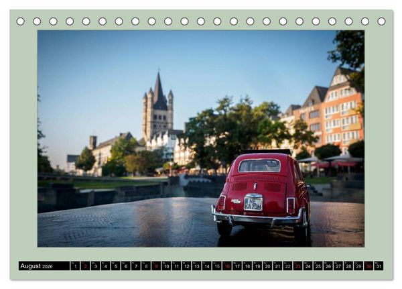Select day 24 in the calendar strip
402x289 pixels.
[x=308, y=266]
